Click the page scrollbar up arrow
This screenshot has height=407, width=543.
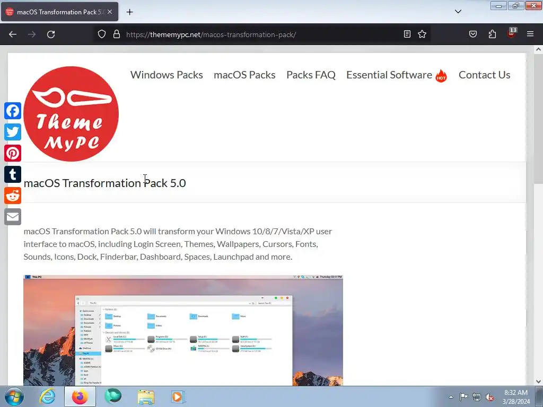pyautogui.click(x=538, y=49)
